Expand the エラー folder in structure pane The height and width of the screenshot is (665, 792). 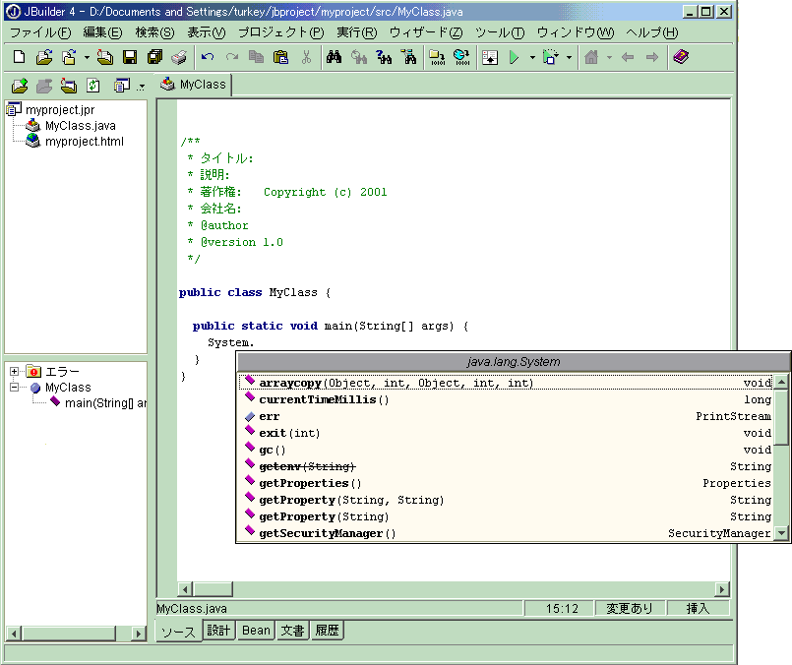14,371
